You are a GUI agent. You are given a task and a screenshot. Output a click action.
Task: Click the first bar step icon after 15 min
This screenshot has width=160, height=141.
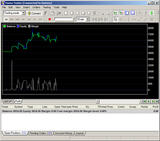[x=94, y=19]
